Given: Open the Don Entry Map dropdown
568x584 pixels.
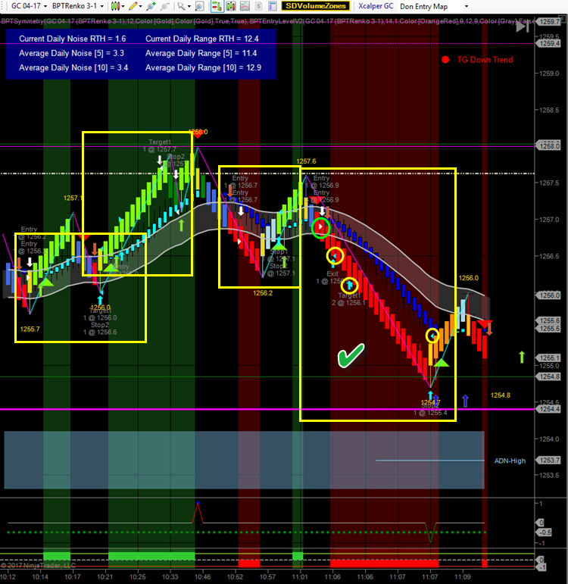Looking at the screenshot, I should tap(434, 6).
